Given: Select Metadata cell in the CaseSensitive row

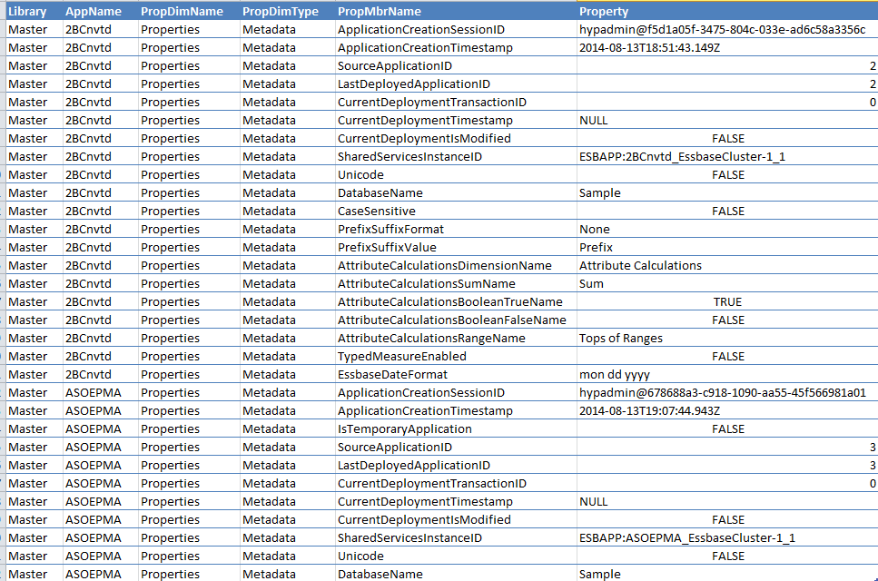Looking at the screenshot, I should coord(287,211).
